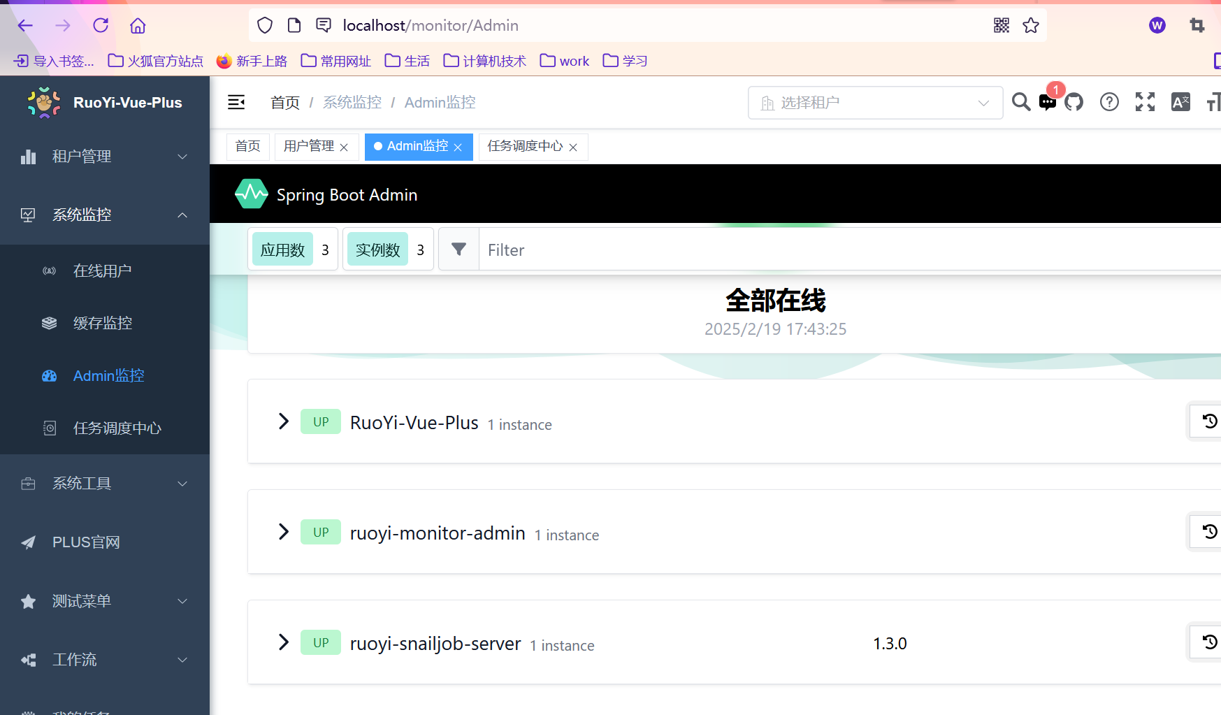Image resolution: width=1221 pixels, height=715 pixels.
Task: Open the help documentation question icon
Action: point(1109,102)
